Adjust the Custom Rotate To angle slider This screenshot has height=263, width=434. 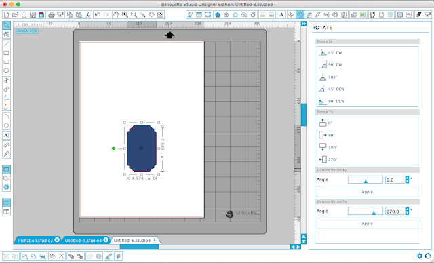coord(366,211)
